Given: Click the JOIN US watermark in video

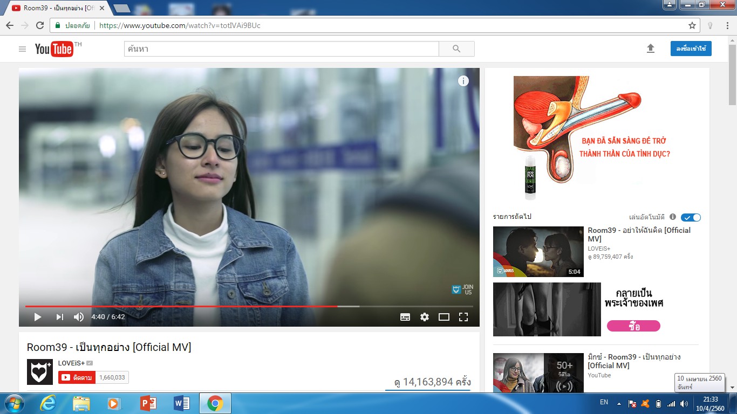Looking at the screenshot, I should click(x=462, y=289).
